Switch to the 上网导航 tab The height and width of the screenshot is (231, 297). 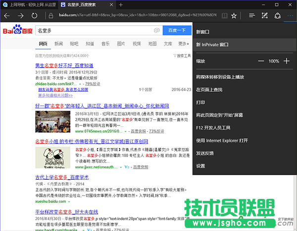pyautogui.click(x=29, y=5)
